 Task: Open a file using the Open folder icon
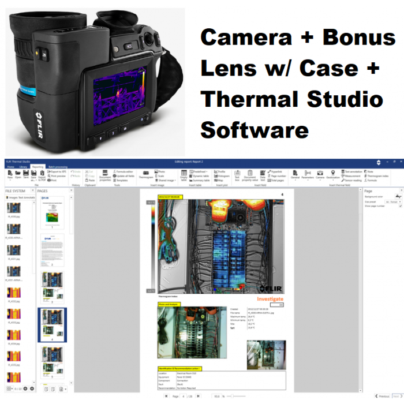(x=18, y=174)
